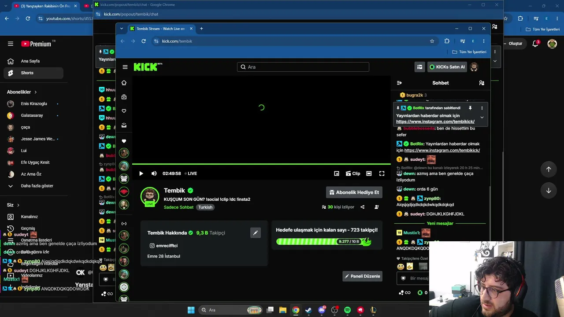The height and width of the screenshot is (317, 564).
Task: Open the BotRix chat message Instagram link
Action: tap(442, 151)
